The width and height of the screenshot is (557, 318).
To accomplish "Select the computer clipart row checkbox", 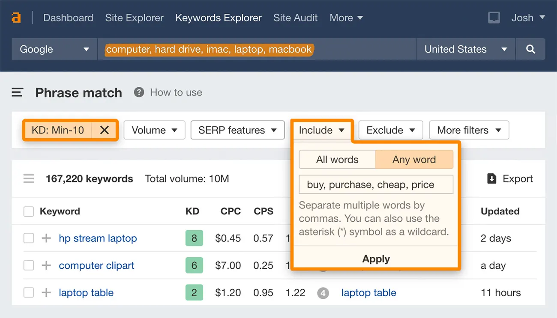I will [x=29, y=266].
